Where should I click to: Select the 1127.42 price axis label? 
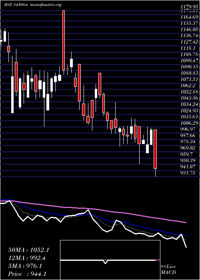click(189, 42)
